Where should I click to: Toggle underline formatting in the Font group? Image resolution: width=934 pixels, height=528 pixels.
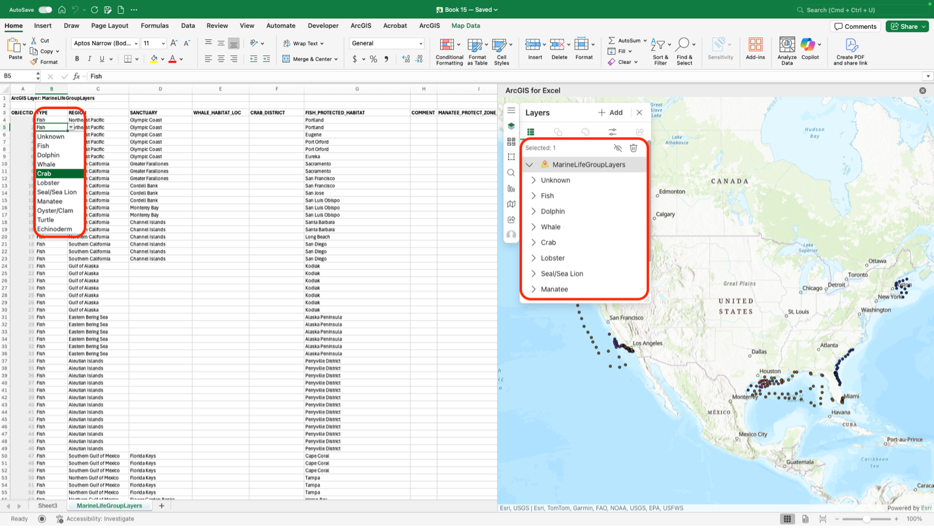[103, 59]
